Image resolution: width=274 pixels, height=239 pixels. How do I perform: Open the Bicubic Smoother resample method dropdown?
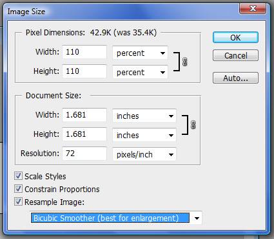coord(116,218)
